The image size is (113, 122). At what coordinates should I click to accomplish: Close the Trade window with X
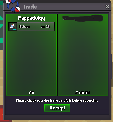107,7
